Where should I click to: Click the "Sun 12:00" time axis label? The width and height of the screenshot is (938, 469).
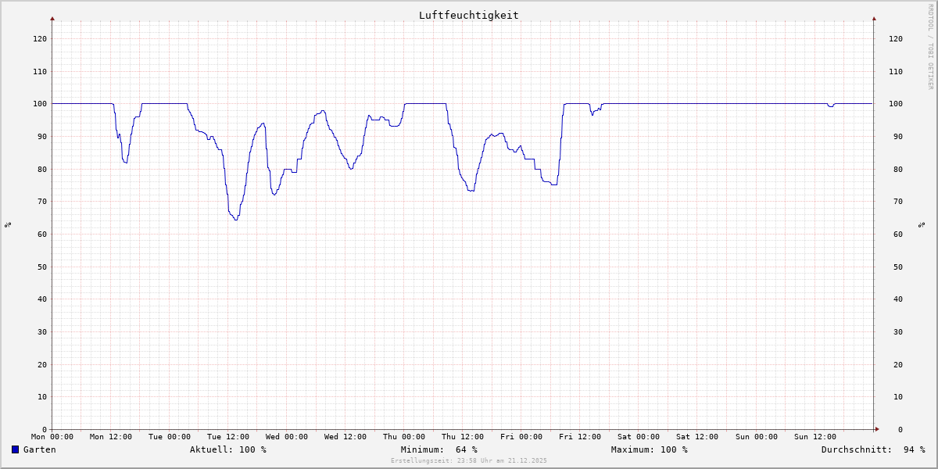coord(814,437)
